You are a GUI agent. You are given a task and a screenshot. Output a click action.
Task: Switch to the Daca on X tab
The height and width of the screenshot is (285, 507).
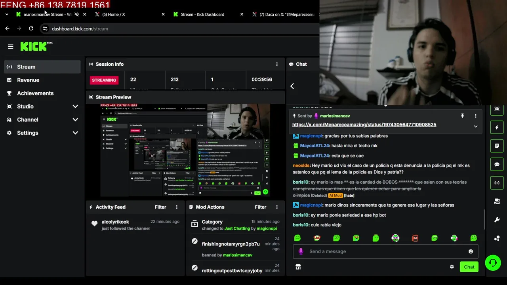[x=284, y=14]
